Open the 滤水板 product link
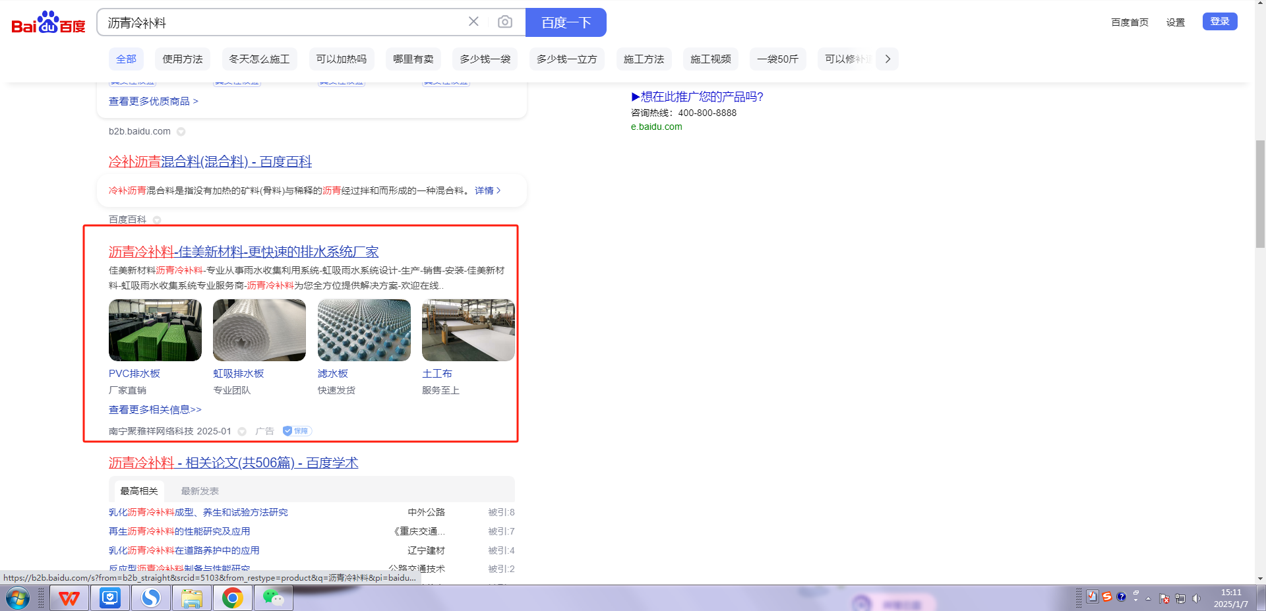The height and width of the screenshot is (611, 1266). point(333,374)
